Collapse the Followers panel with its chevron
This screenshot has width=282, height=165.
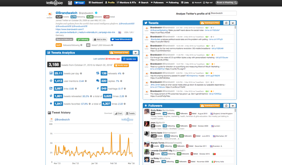tap(233, 106)
